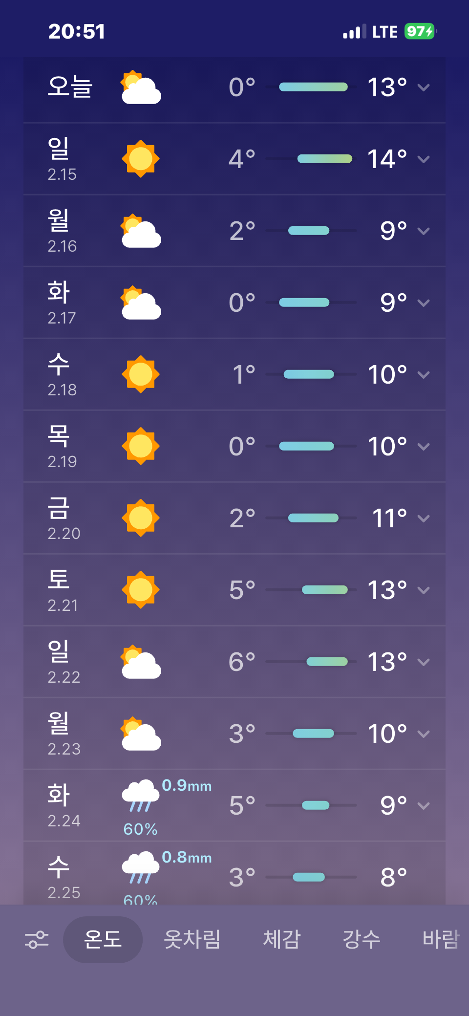
Task: Tap the filter settings sliders icon
Action: tap(37, 939)
